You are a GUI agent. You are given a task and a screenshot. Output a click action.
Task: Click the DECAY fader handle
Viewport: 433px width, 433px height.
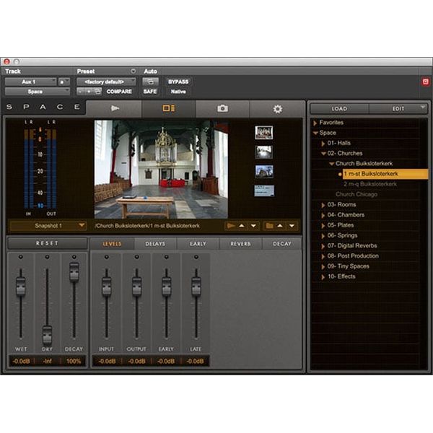tap(74, 272)
